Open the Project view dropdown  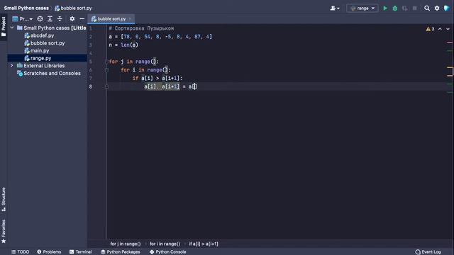[x=23, y=19]
